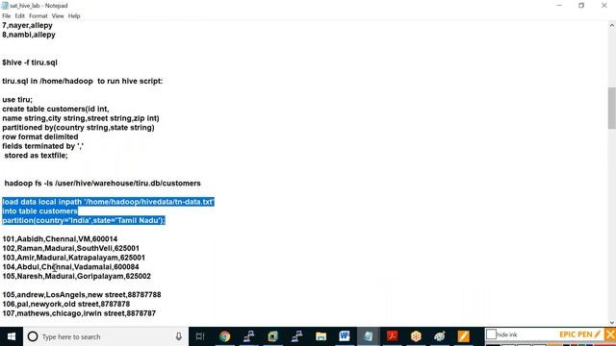Open the View menu
The image size is (616, 346).
[58, 16]
